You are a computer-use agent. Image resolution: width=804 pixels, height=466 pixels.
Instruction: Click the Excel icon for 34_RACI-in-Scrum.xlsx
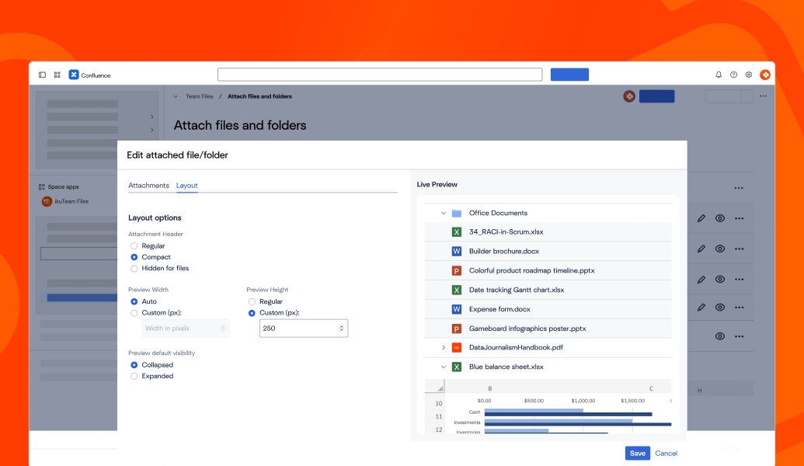457,231
